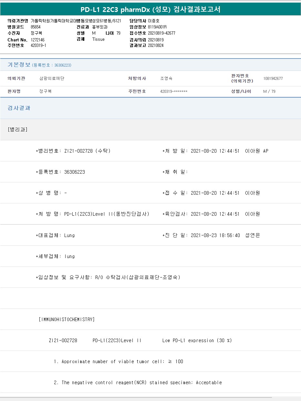The height and width of the screenshot is (401, 301).
Task: Click the Chart No. value 1272146
Action: [x=37, y=40]
